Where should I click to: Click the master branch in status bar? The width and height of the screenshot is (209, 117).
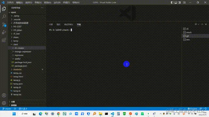pos(7,109)
